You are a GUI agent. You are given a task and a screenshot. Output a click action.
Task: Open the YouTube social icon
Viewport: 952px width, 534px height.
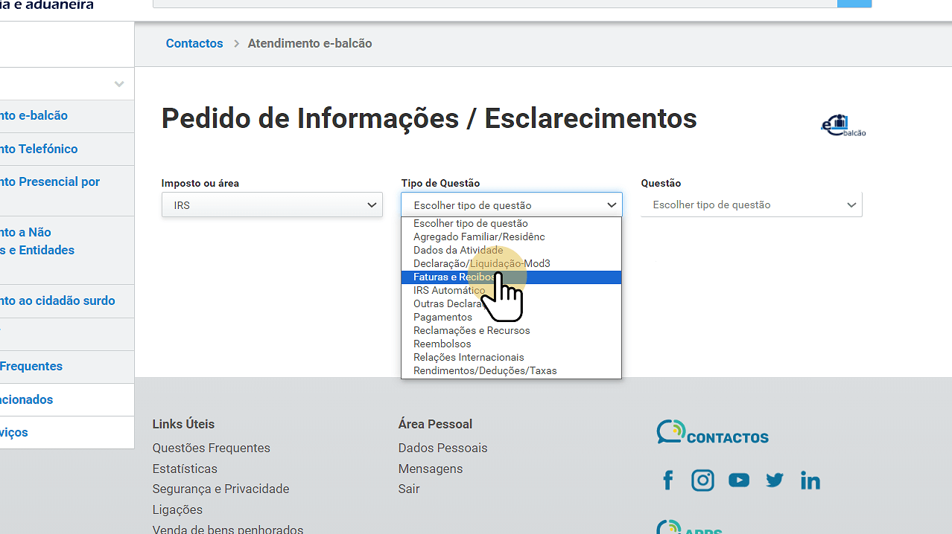(x=738, y=480)
